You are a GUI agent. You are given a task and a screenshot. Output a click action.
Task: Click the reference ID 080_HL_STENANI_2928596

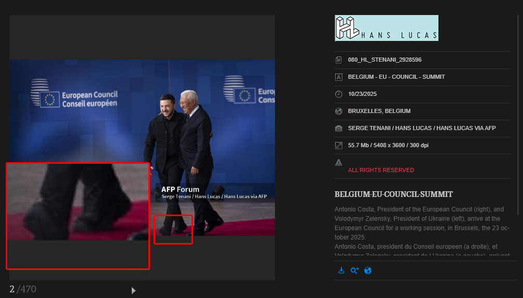384,60
